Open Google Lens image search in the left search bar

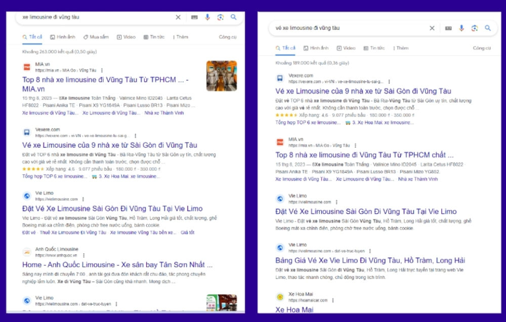tap(221, 17)
